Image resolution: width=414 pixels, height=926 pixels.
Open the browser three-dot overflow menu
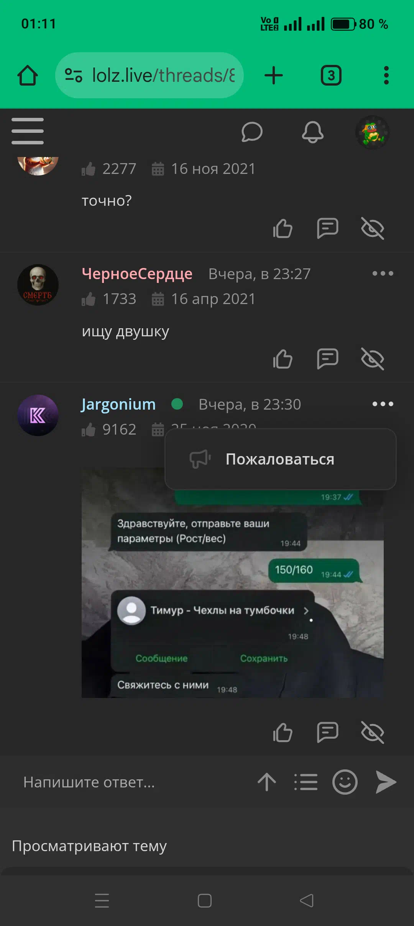[x=386, y=75]
